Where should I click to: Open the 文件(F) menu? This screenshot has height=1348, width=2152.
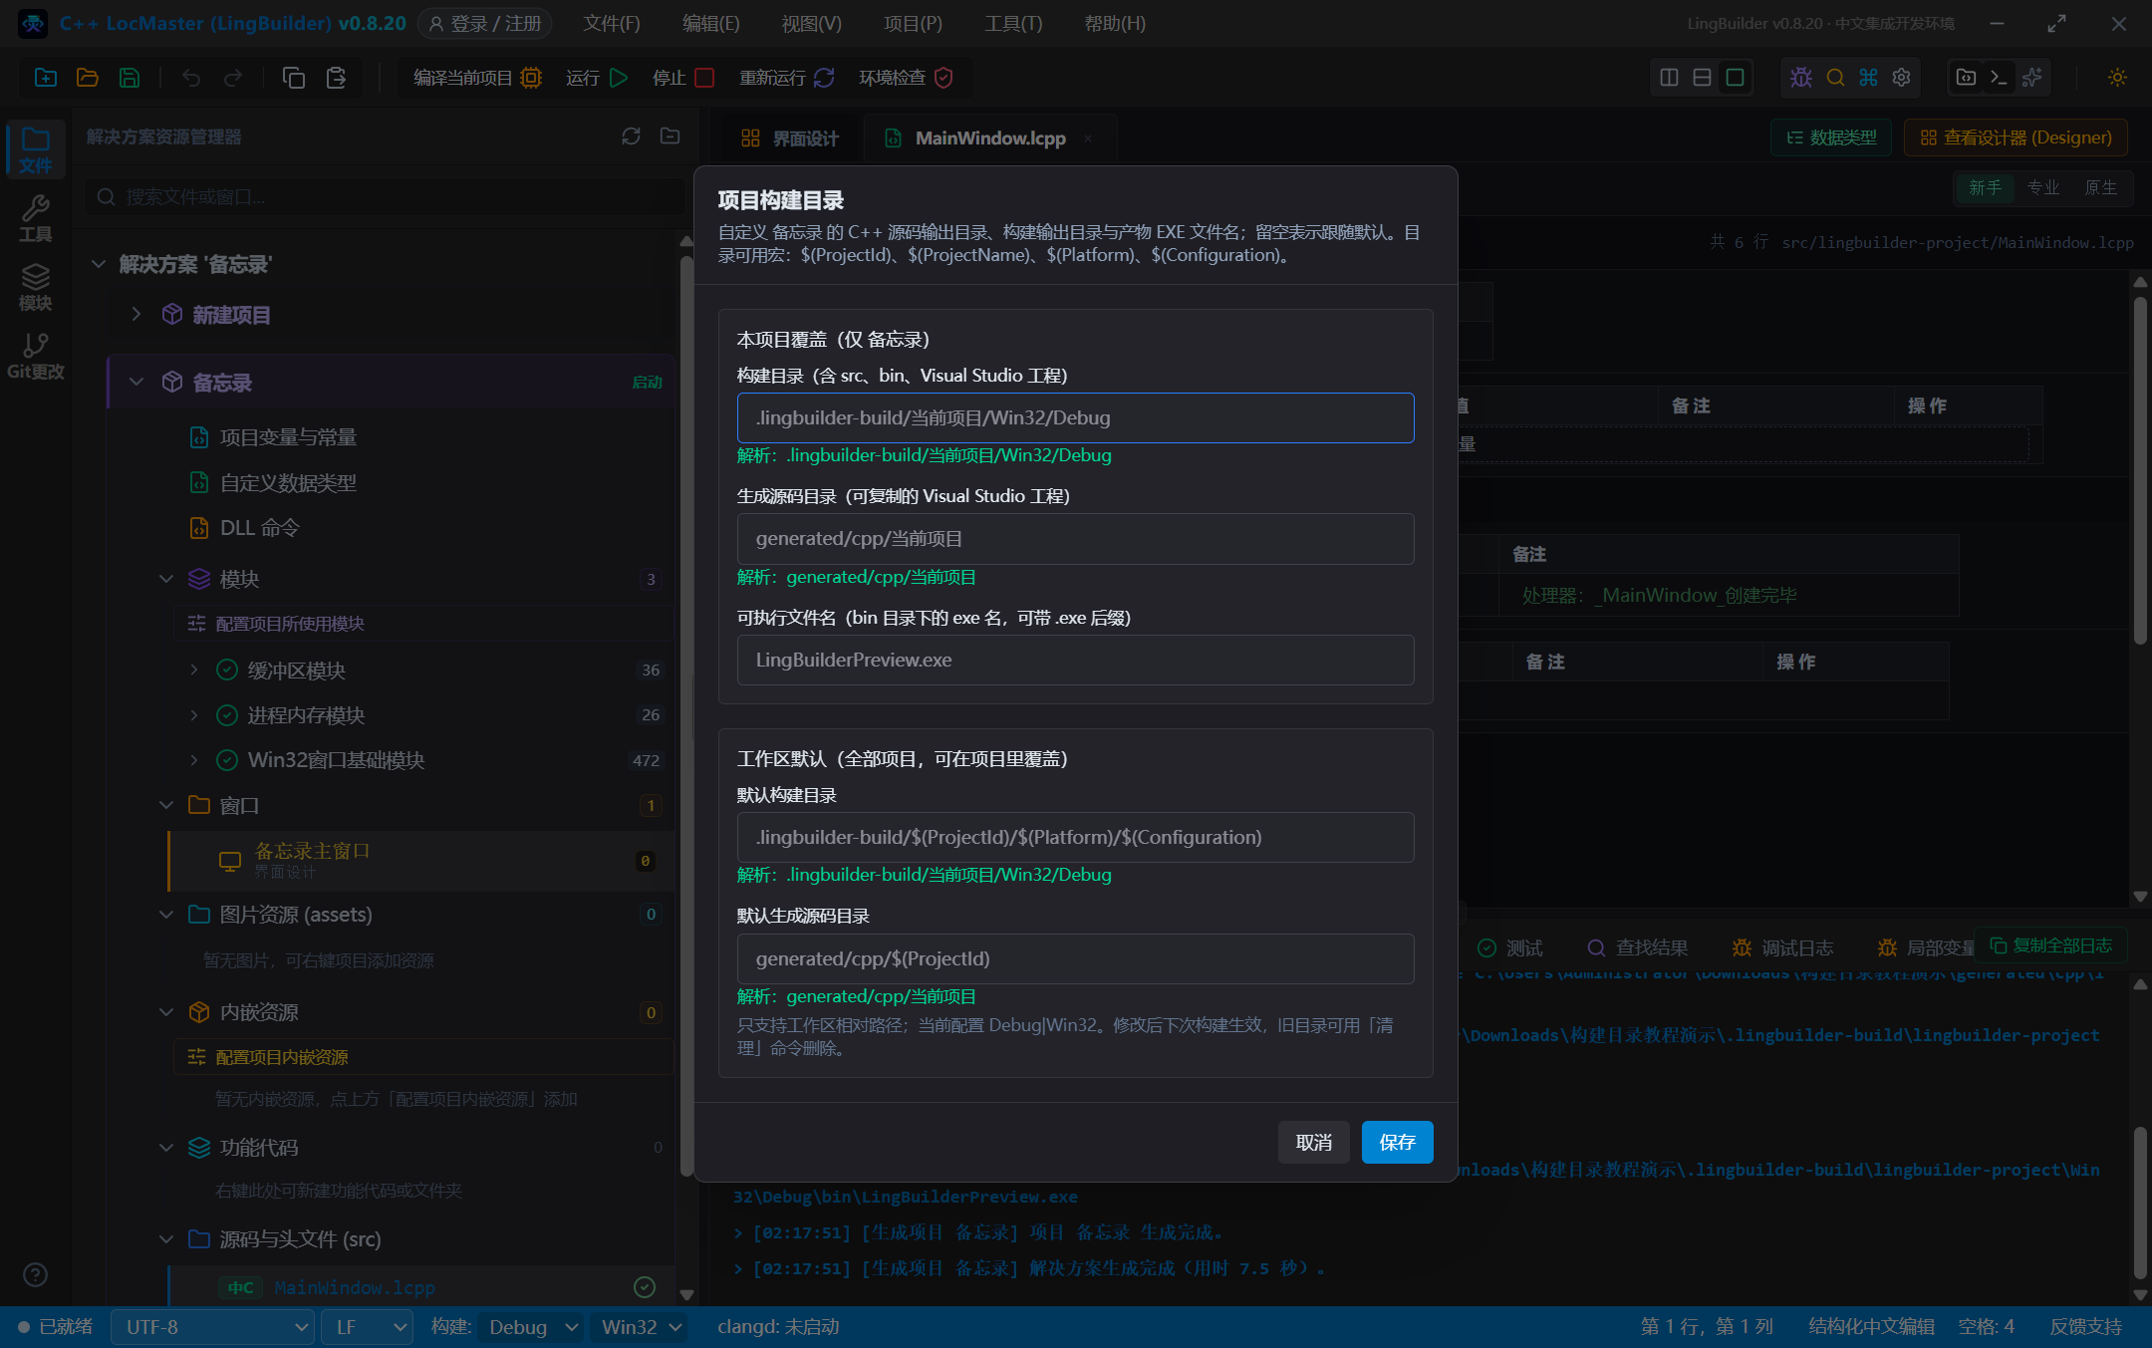611,23
